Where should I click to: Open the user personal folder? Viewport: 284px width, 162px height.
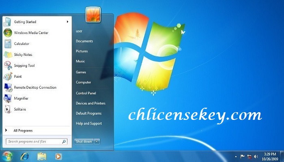click(79, 31)
